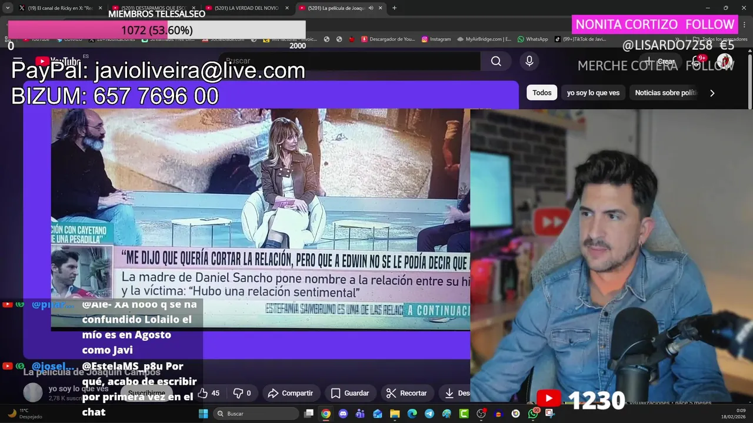Open Outlook from taskbar
Image resolution: width=753 pixels, height=423 pixels.
[x=378, y=414]
